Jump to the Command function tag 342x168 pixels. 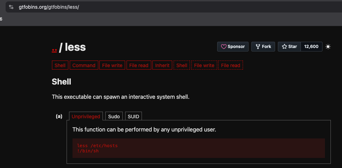click(84, 65)
